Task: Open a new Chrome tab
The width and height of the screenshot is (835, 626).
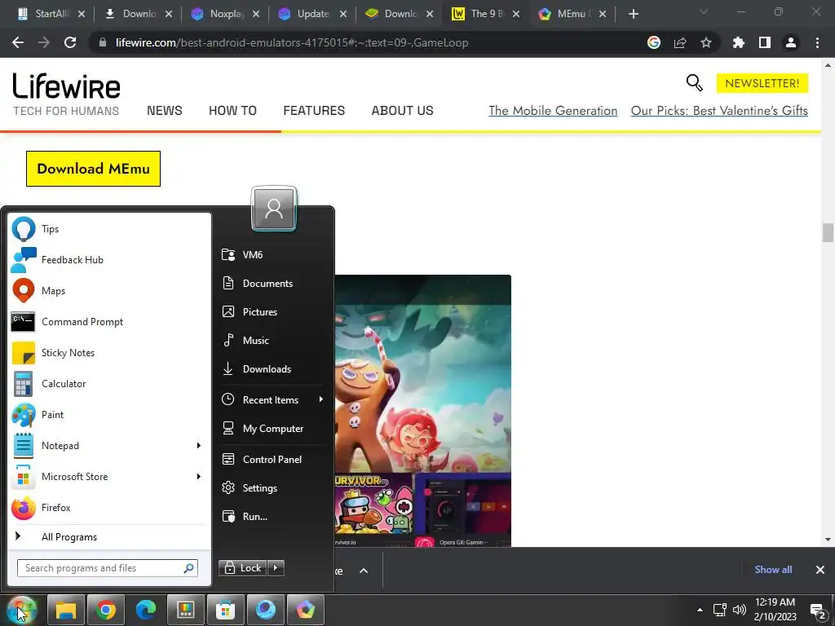Action: pyautogui.click(x=633, y=14)
